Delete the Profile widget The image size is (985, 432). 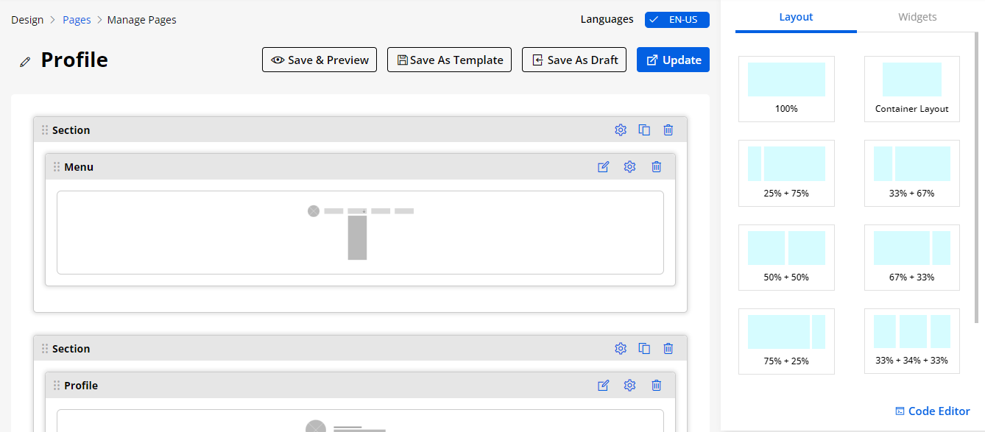pyautogui.click(x=656, y=386)
